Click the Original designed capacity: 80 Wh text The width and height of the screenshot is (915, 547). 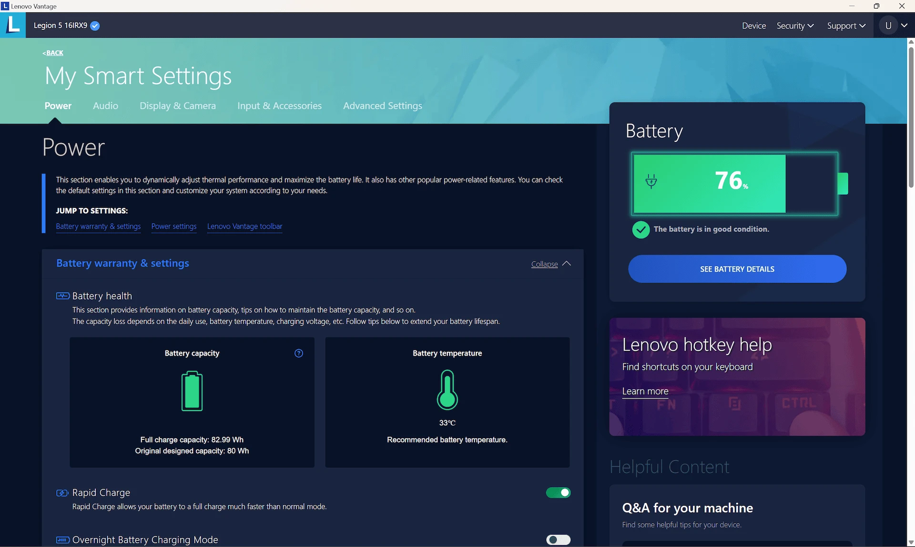[192, 451]
